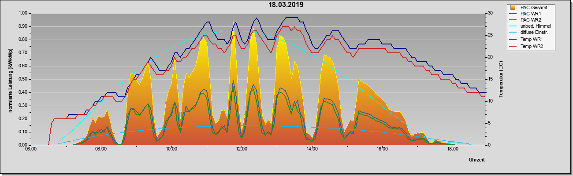Click the 06:00 time axis label

click(x=31, y=150)
